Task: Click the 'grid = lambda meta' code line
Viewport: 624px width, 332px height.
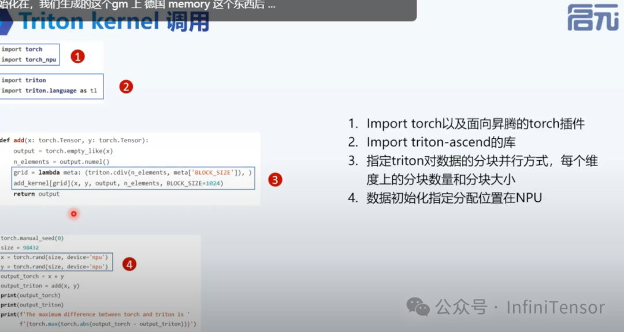Action: pyautogui.click(x=132, y=172)
